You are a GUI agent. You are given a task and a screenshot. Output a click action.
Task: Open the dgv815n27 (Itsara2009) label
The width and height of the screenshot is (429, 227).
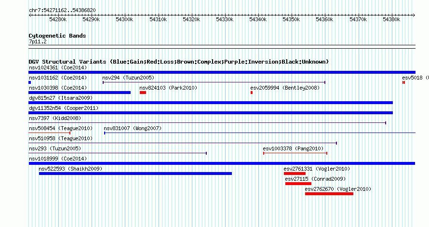[x=61, y=98]
